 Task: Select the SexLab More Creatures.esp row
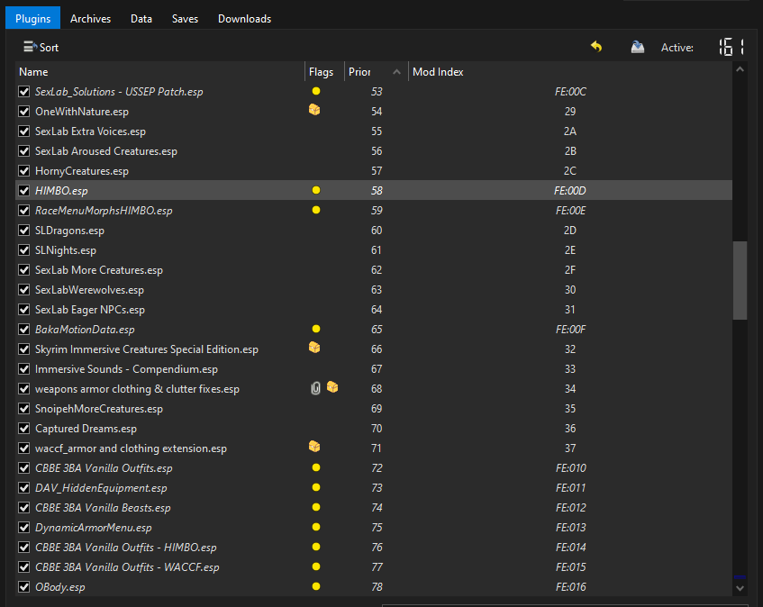pos(374,269)
